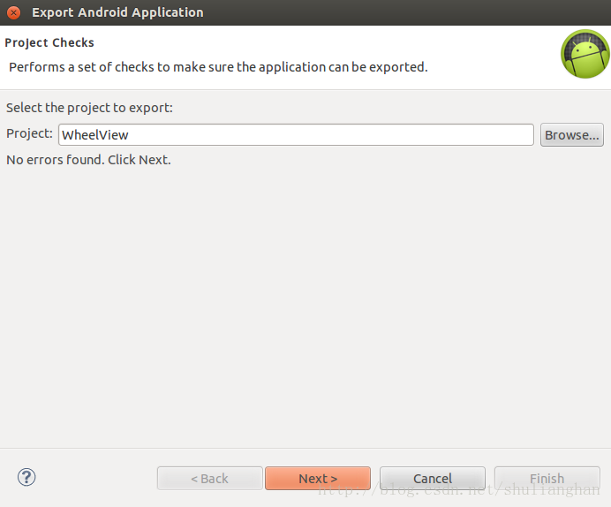The height and width of the screenshot is (507, 611).
Task: Cancel the export wizard
Action: pos(433,478)
